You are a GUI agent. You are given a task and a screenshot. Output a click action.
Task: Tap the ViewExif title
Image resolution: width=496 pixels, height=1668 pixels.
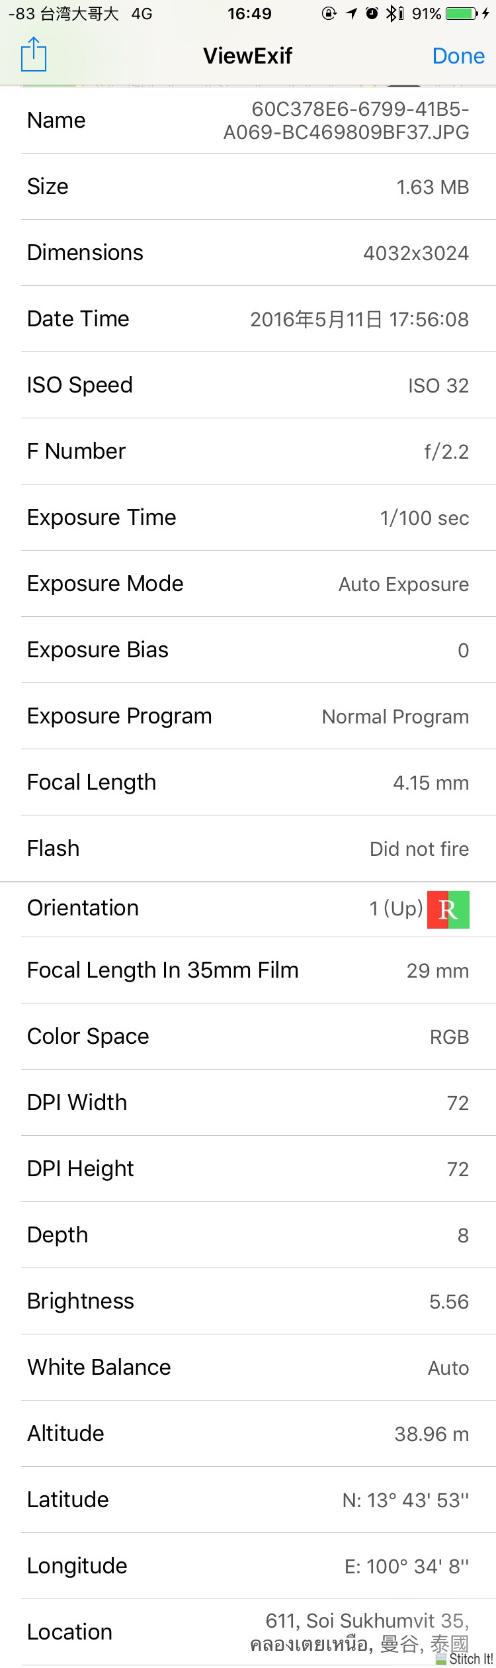pos(247,56)
